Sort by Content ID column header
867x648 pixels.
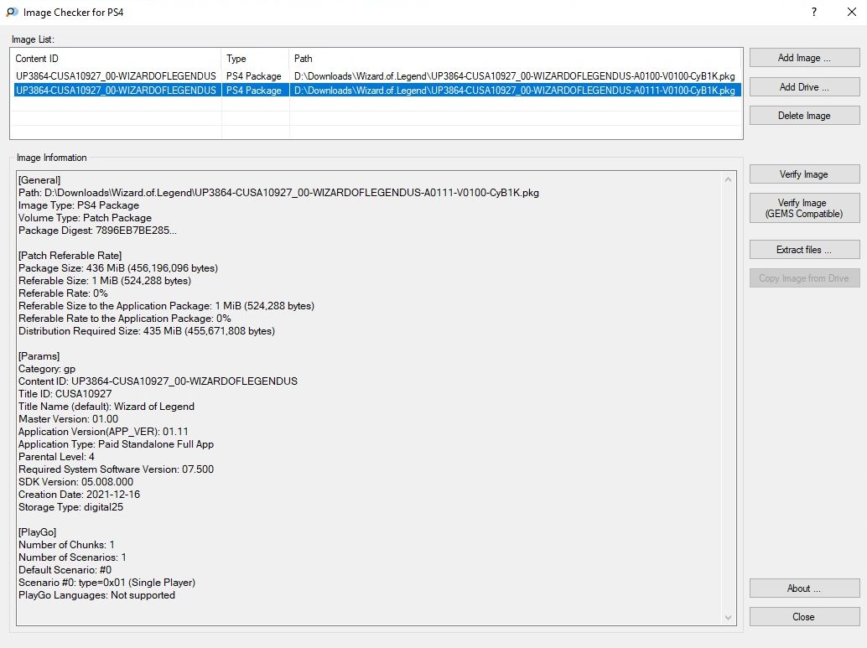tap(116, 58)
